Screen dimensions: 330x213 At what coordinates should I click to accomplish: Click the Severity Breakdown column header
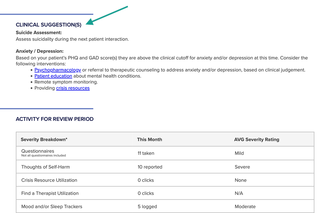(x=44, y=140)
